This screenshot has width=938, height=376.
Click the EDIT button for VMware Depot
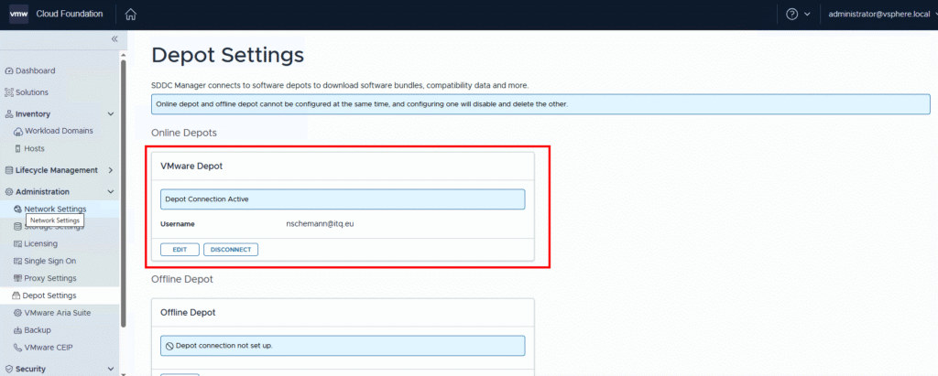(x=180, y=249)
